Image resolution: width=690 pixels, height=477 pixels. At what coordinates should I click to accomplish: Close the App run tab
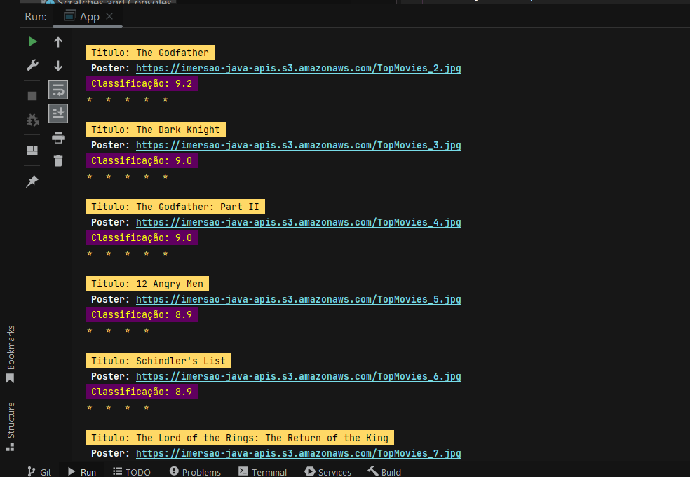click(x=109, y=16)
